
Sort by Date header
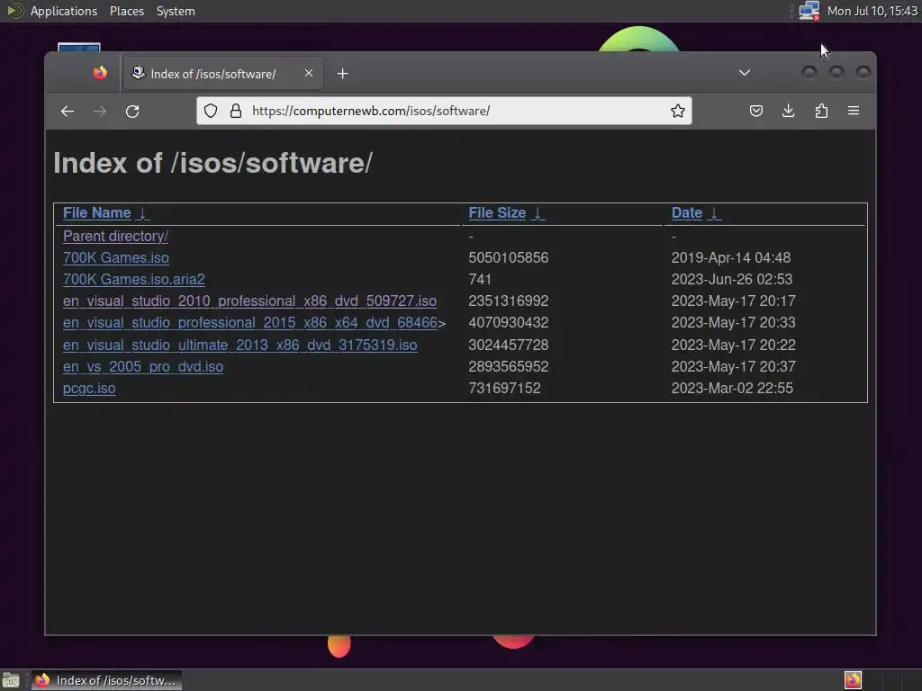click(687, 212)
